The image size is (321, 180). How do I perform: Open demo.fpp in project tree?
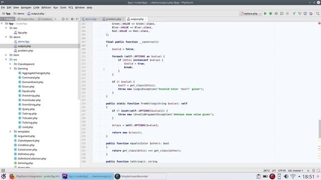24,41
